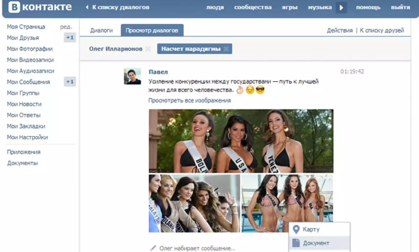Open the Просмотр диалогов tab

[x=152, y=30]
